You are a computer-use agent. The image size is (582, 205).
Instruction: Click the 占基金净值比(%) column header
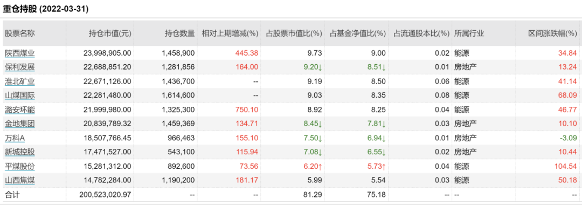(358, 33)
